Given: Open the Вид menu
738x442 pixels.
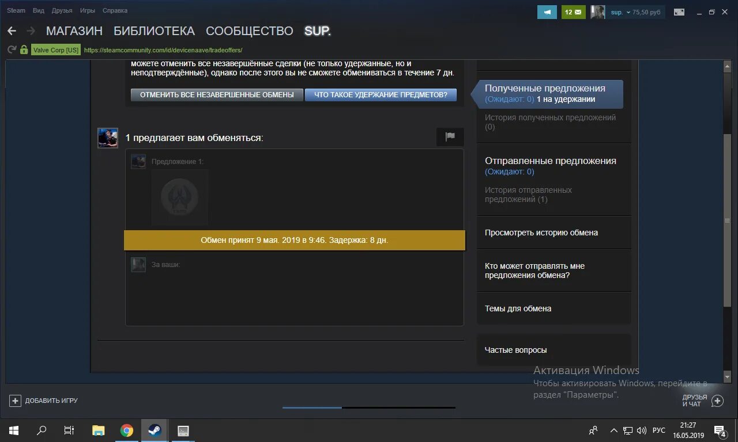Looking at the screenshot, I should (39, 10).
